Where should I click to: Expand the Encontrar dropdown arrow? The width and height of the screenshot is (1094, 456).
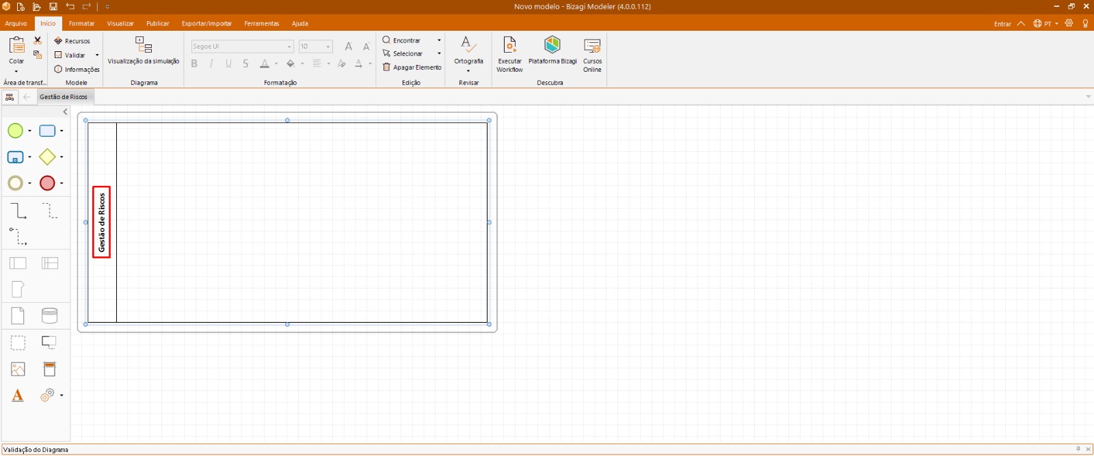click(x=439, y=40)
